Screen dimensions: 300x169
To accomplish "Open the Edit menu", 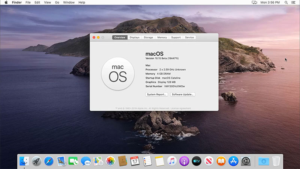I will [37, 3].
